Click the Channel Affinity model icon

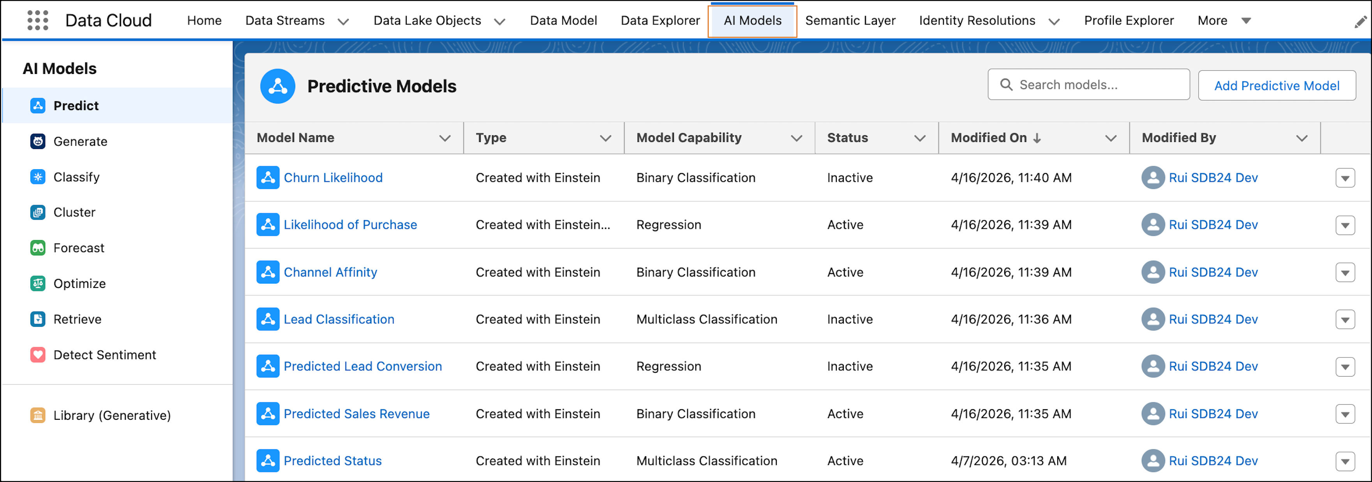click(268, 272)
